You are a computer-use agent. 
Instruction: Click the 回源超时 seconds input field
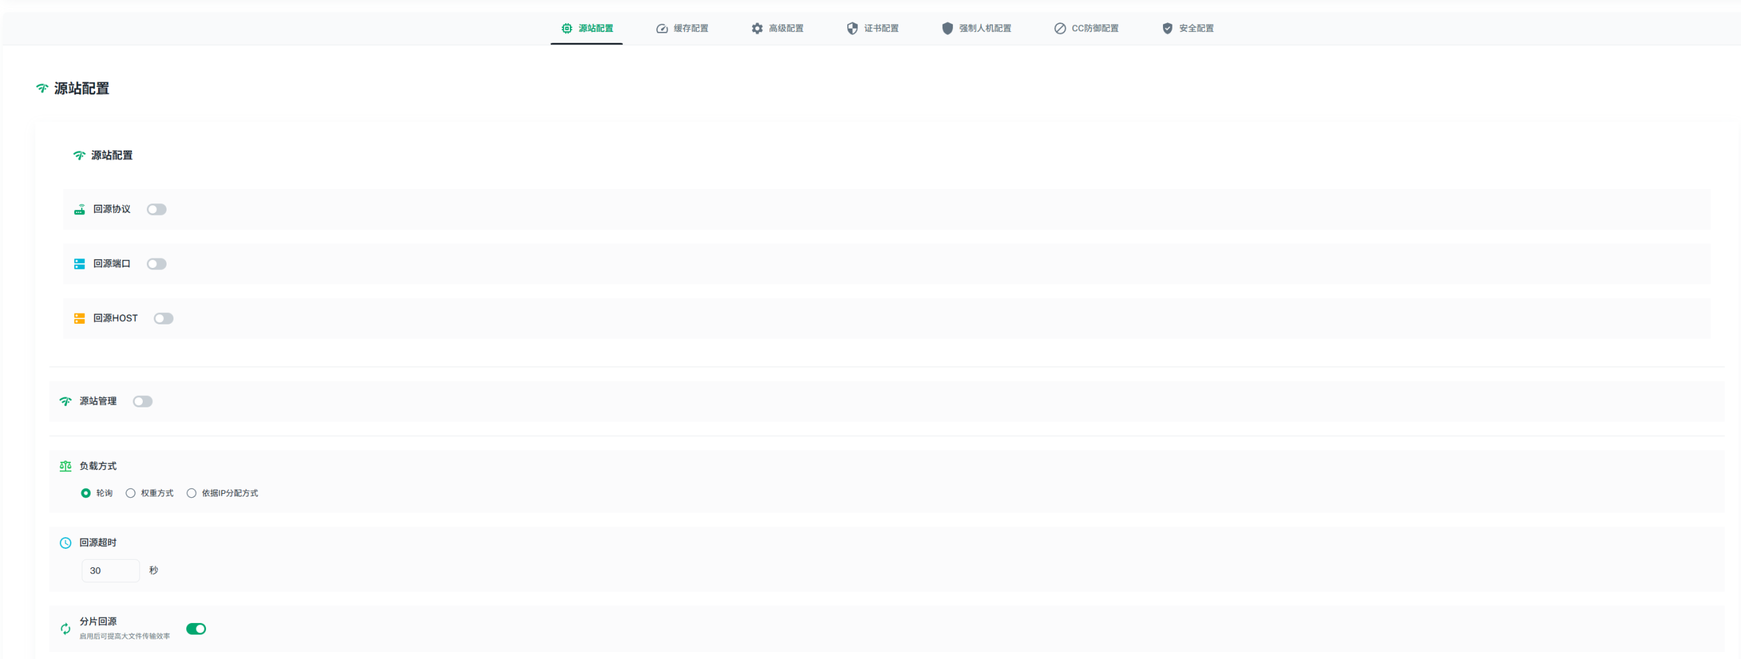coord(110,571)
